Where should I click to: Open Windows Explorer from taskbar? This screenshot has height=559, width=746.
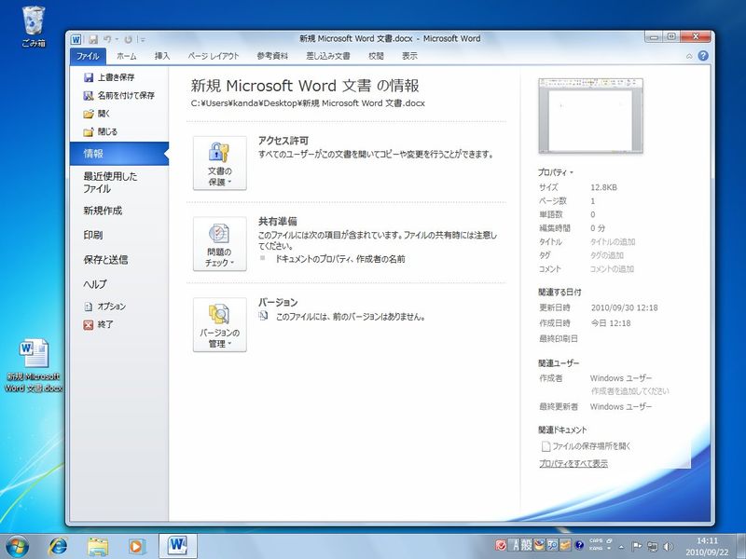click(x=98, y=546)
